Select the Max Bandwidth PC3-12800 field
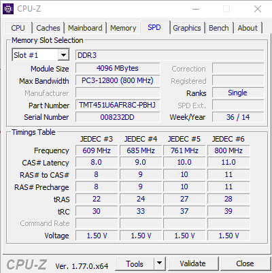 point(118,80)
